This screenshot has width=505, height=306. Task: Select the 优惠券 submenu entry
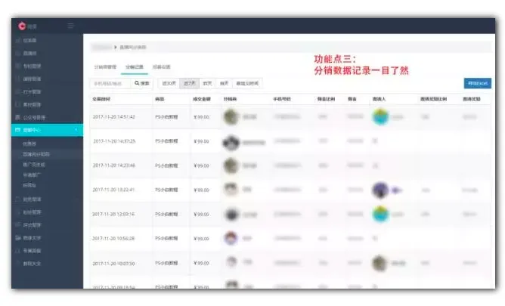coord(29,144)
